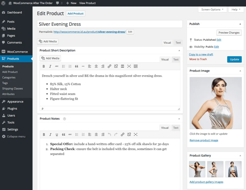This screenshot has height=190, width=246.
Task: Select the middle Product Gallery thumbnail
Action: point(215,169)
